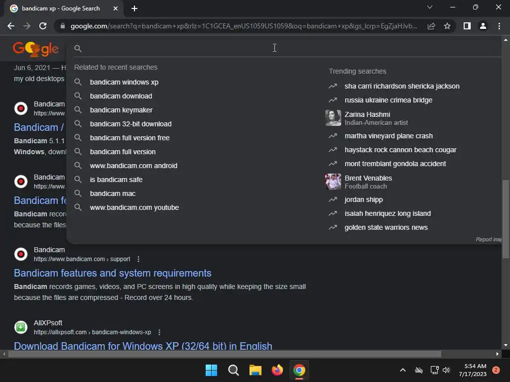
Task: Share this page from the address bar
Action: click(431, 26)
